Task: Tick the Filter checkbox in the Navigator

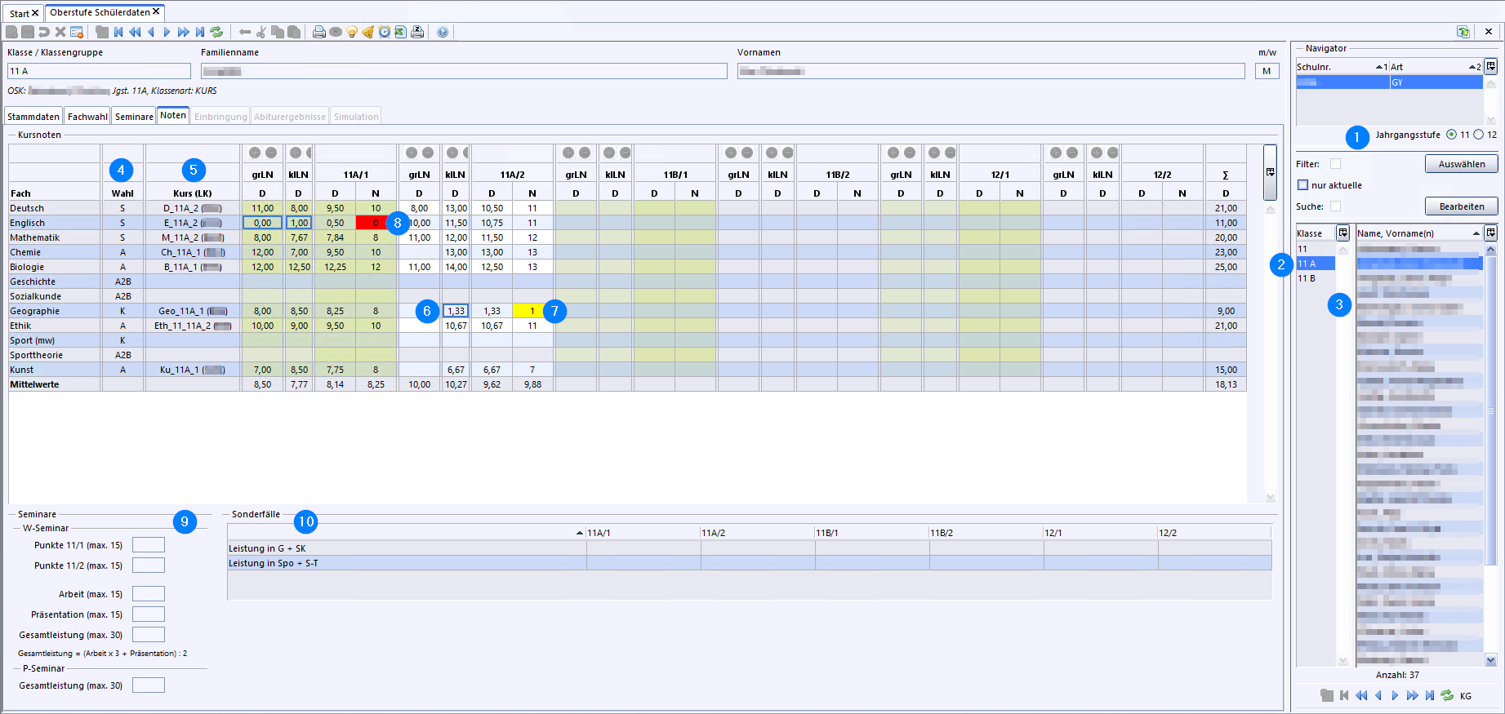Action: (x=1335, y=164)
